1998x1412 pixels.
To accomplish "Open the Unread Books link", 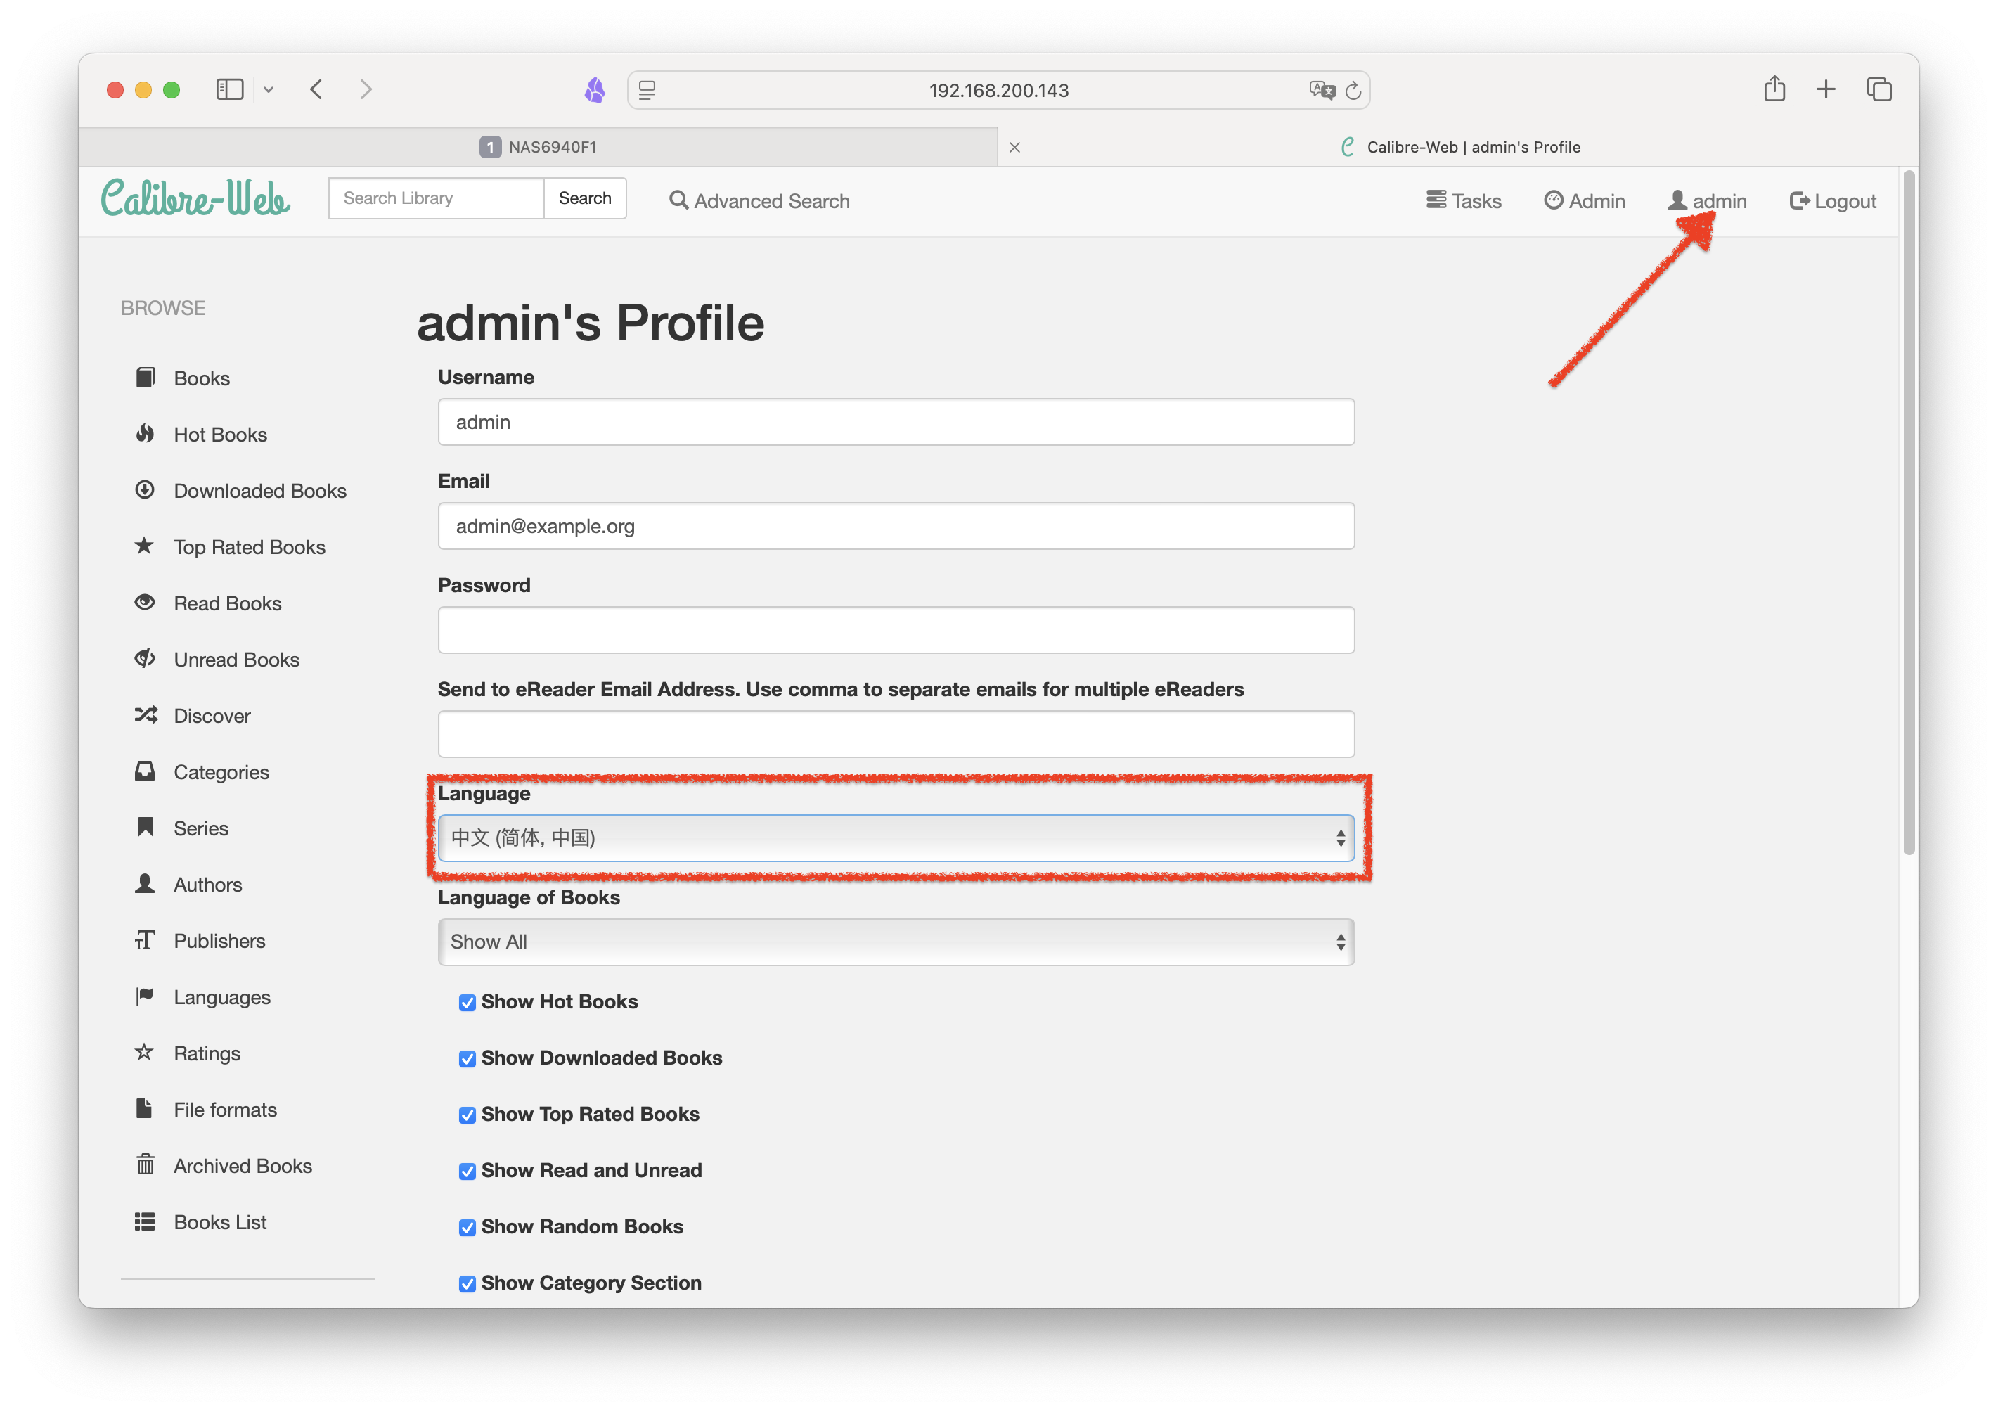I will (236, 660).
